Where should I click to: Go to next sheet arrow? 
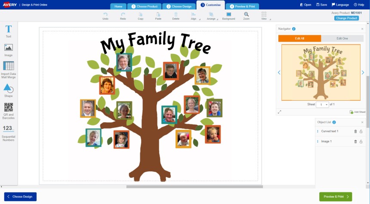[363, 72]
